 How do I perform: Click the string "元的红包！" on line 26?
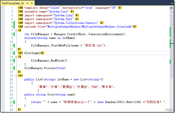pyautogui.click(x=155, y=102)
